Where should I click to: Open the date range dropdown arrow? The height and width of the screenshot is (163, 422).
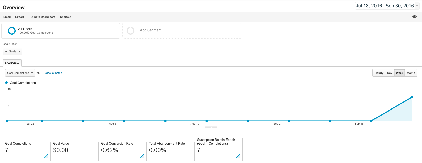417,6
